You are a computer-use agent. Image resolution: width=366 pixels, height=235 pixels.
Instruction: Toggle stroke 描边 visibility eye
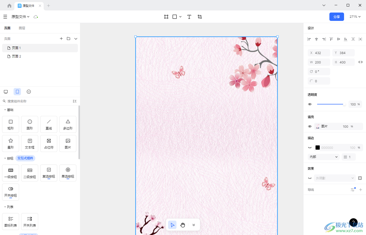[310, 148]
